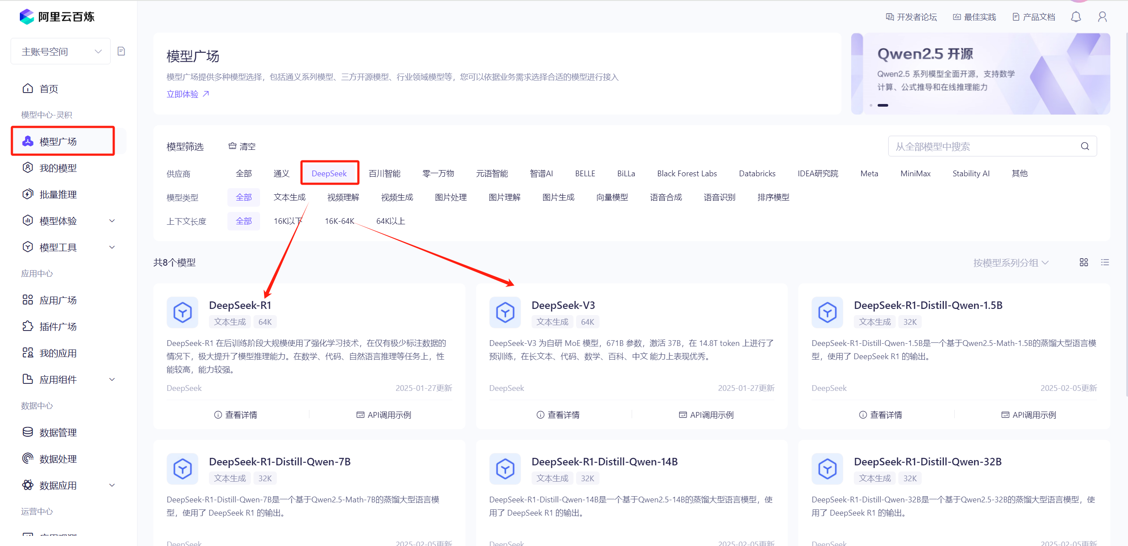Open the DeepSeek-V3 model card icon

(x=505, y=312)
